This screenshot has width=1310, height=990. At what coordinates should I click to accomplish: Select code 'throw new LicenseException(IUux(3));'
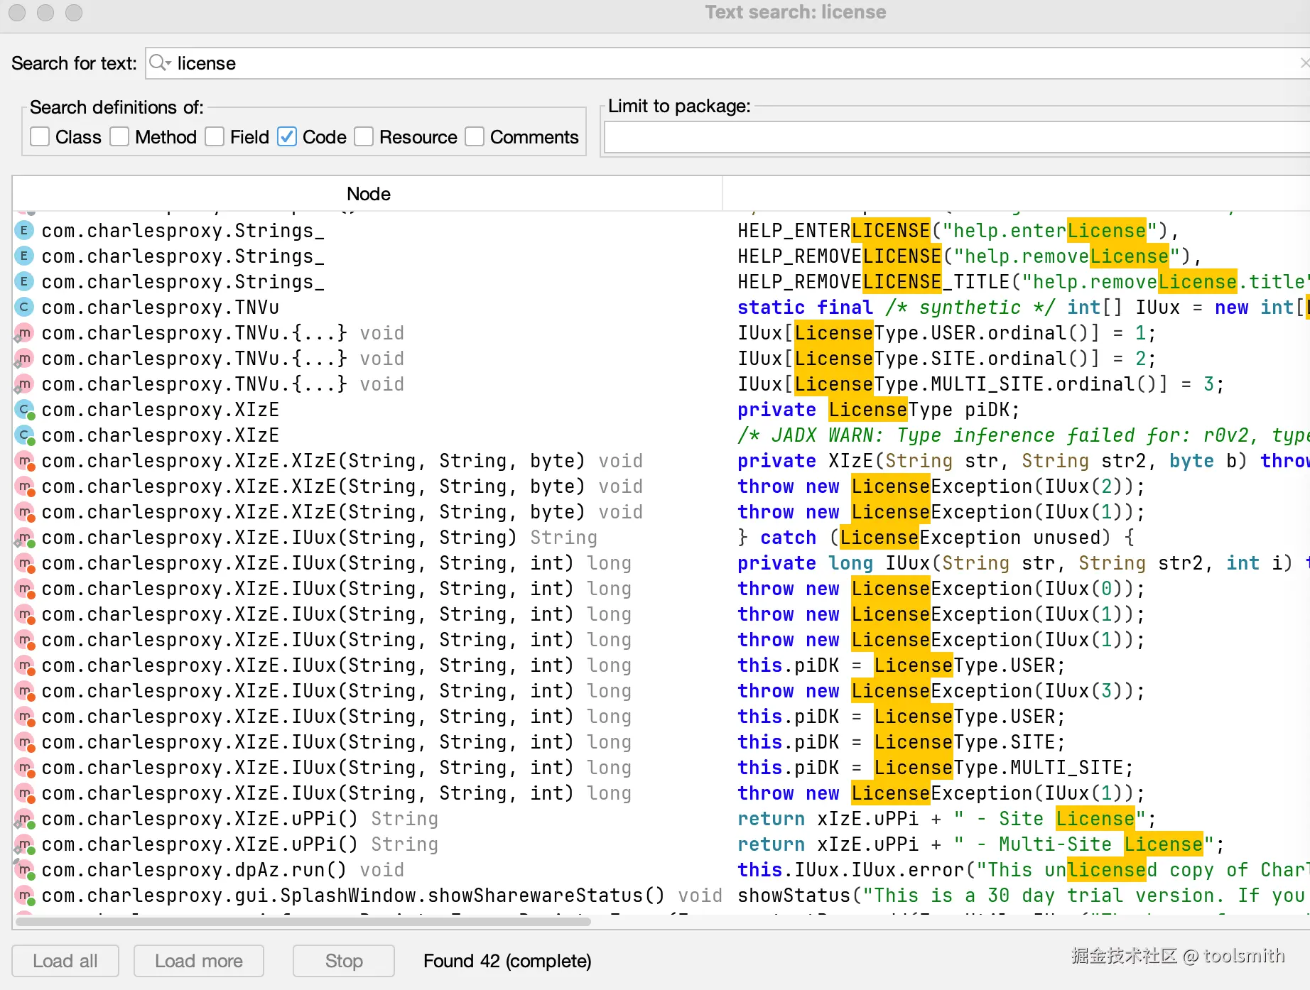coord(941,691)
